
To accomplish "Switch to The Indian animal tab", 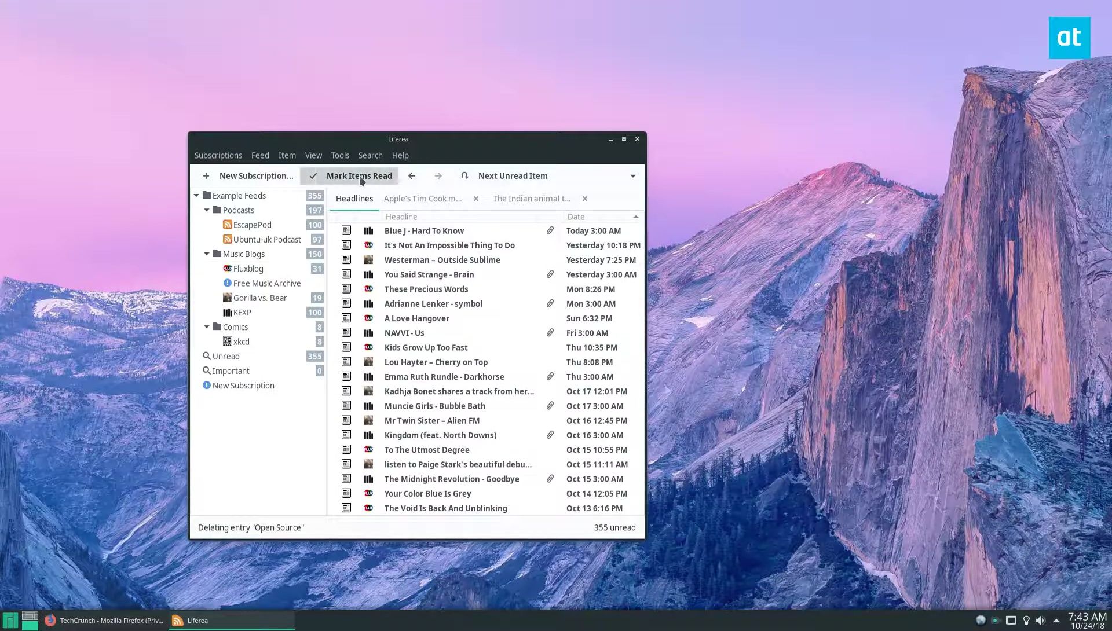I will coord(531,199).
